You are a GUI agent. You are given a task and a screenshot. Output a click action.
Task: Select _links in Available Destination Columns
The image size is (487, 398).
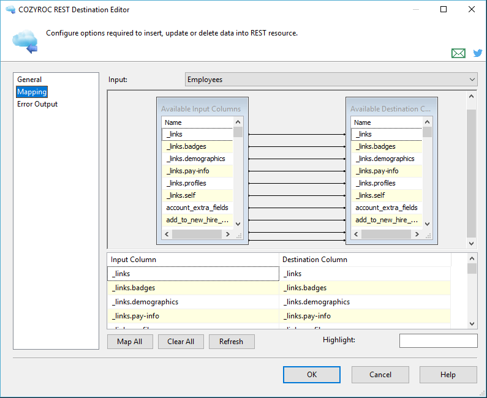pyautogui.click(x=387, y=134)
